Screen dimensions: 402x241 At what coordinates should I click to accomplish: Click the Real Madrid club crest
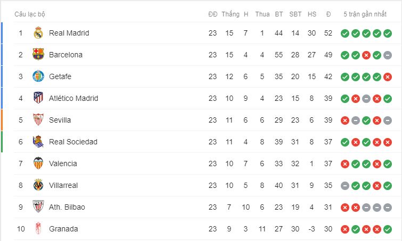click(x=38, y=33)
